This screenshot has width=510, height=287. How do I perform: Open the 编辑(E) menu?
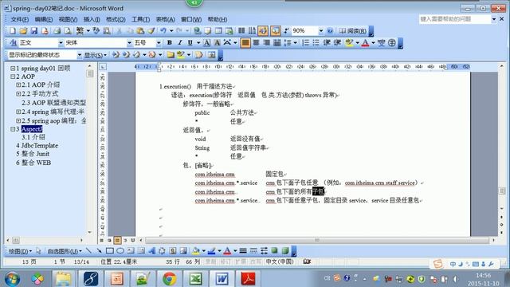[44, 19]
